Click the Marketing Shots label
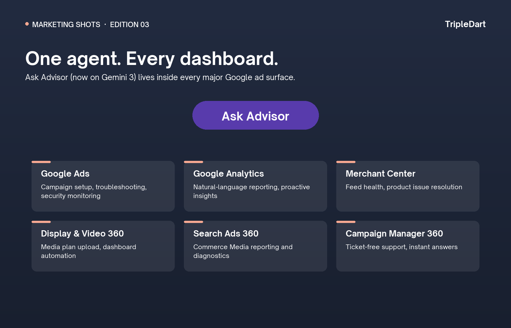This screenshot has width=511, height=328. click(x=66, y=25)
